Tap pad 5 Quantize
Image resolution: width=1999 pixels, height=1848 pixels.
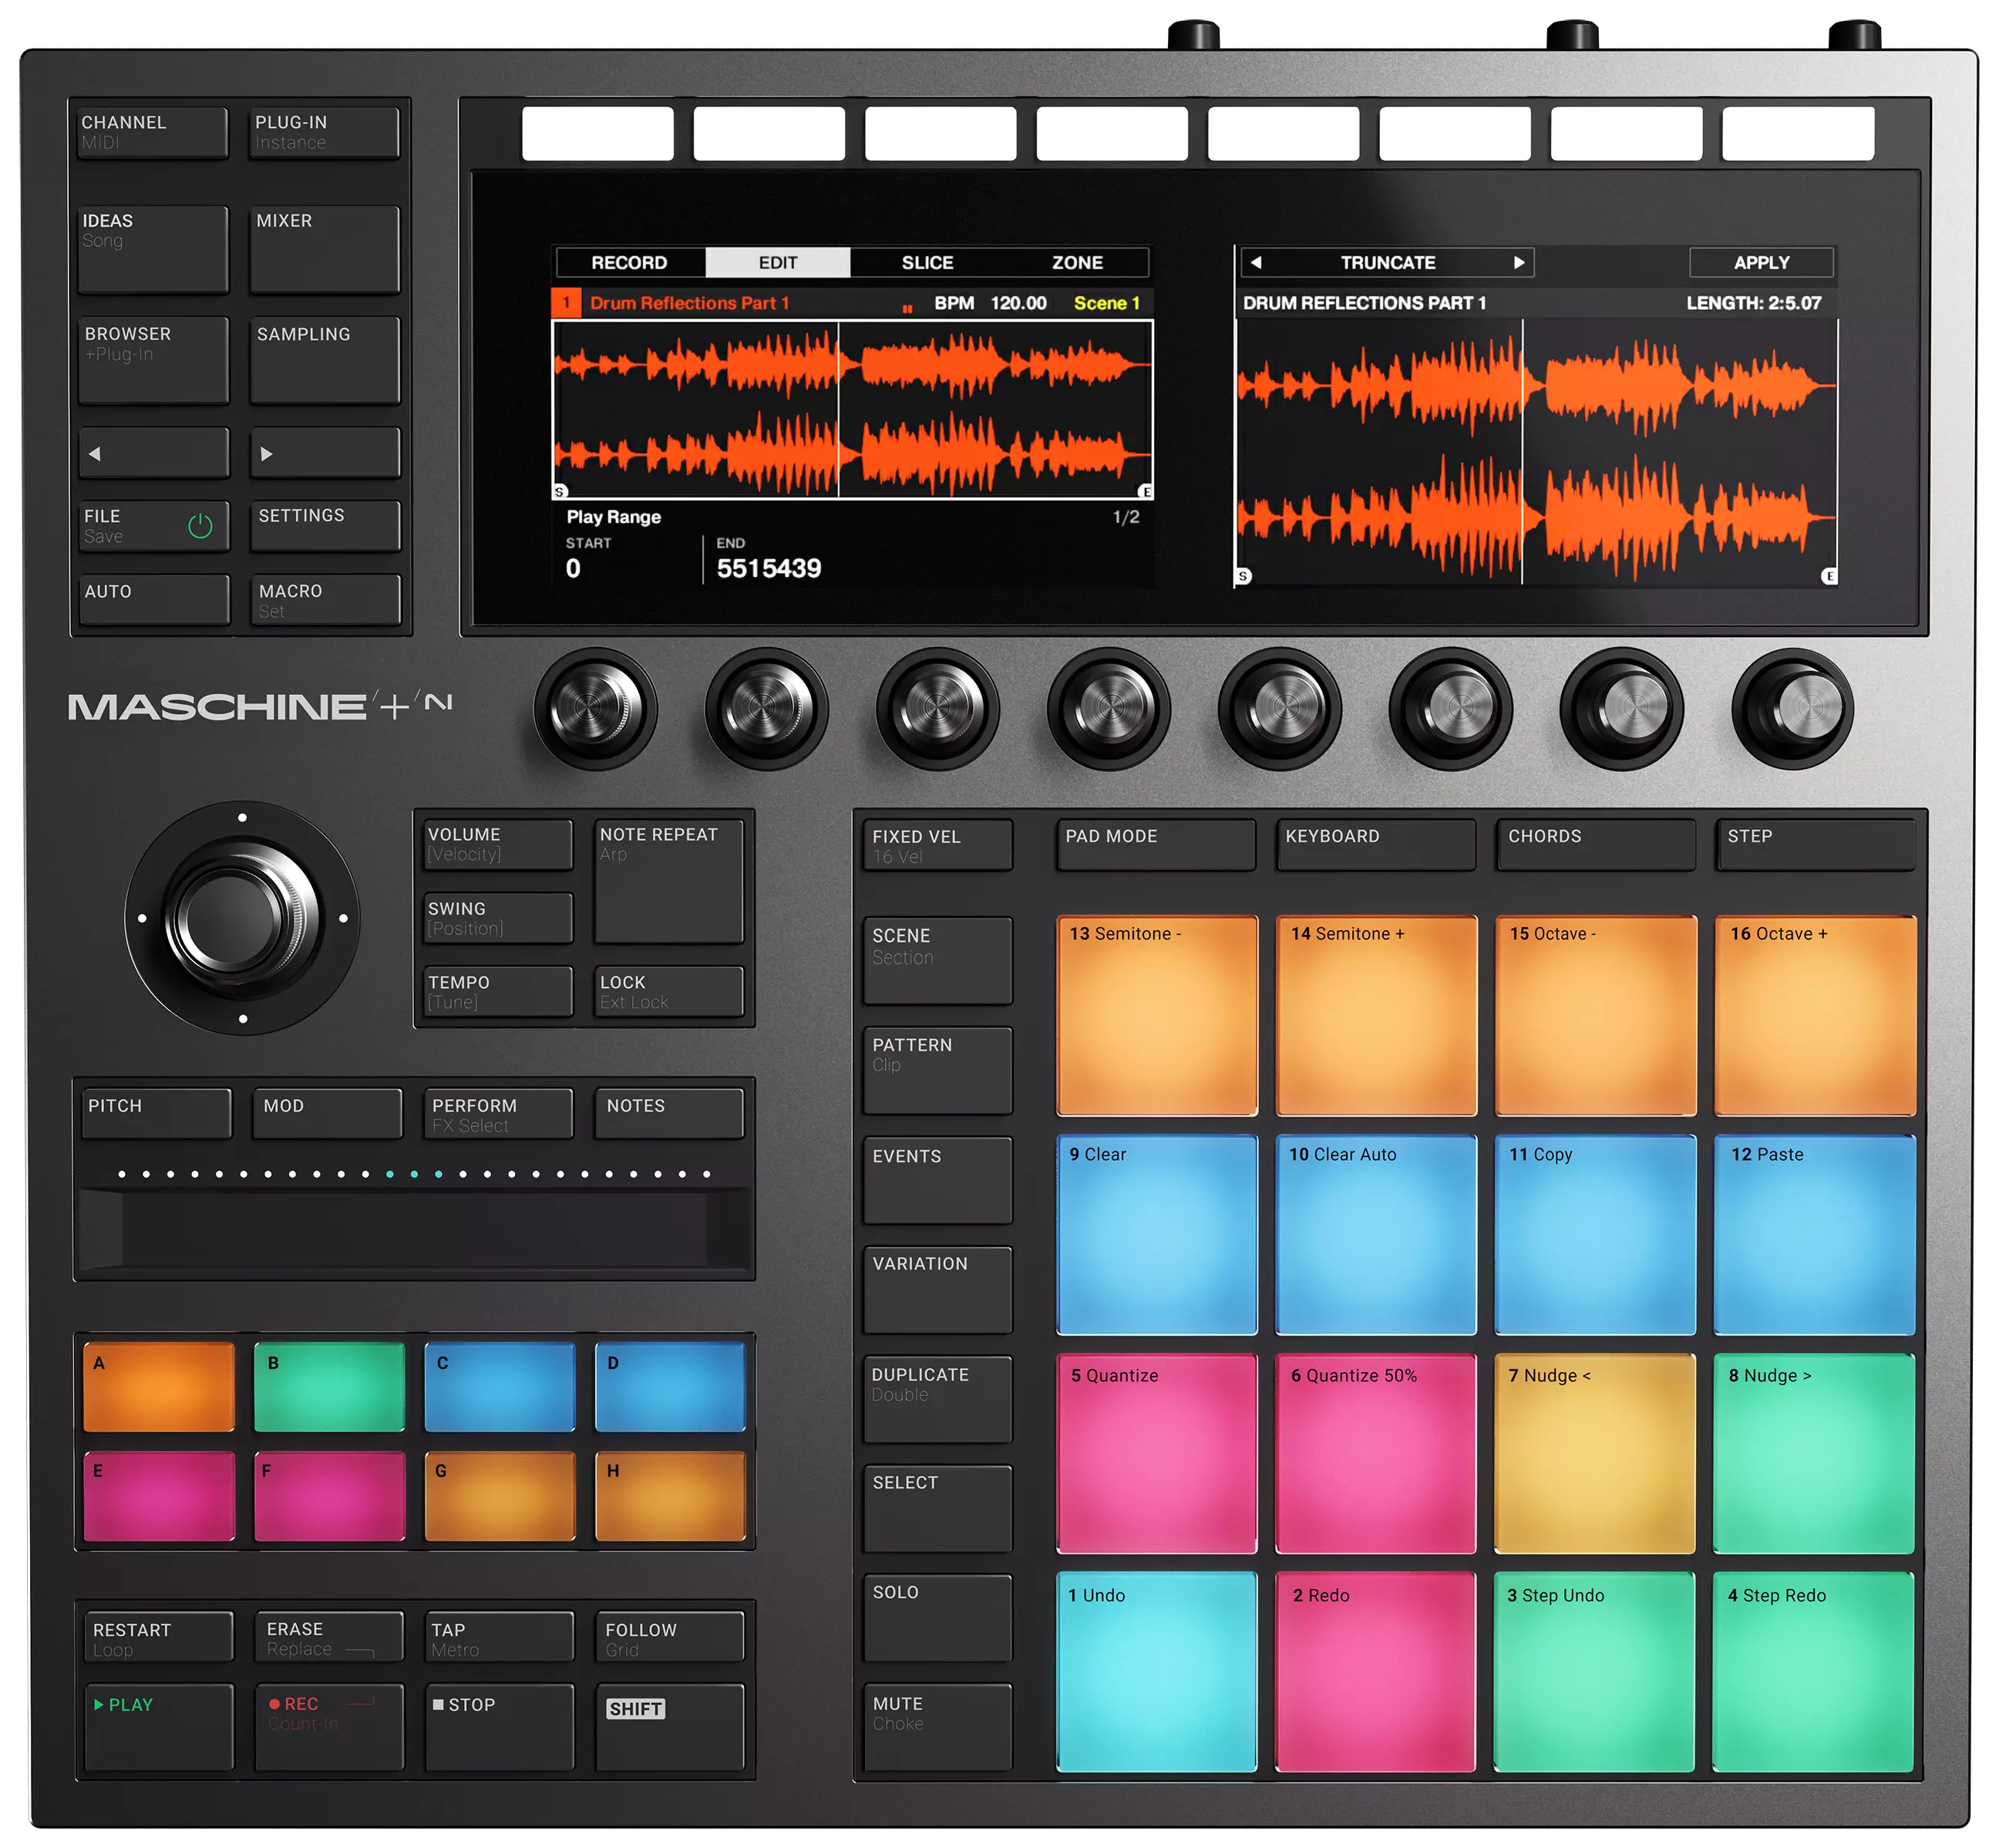pos(1156,1453)
